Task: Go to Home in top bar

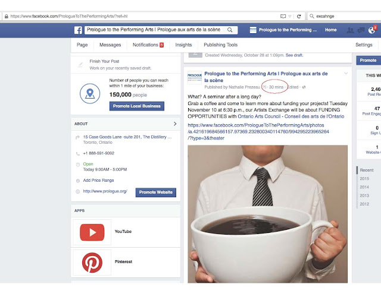Action: (331, 30)
